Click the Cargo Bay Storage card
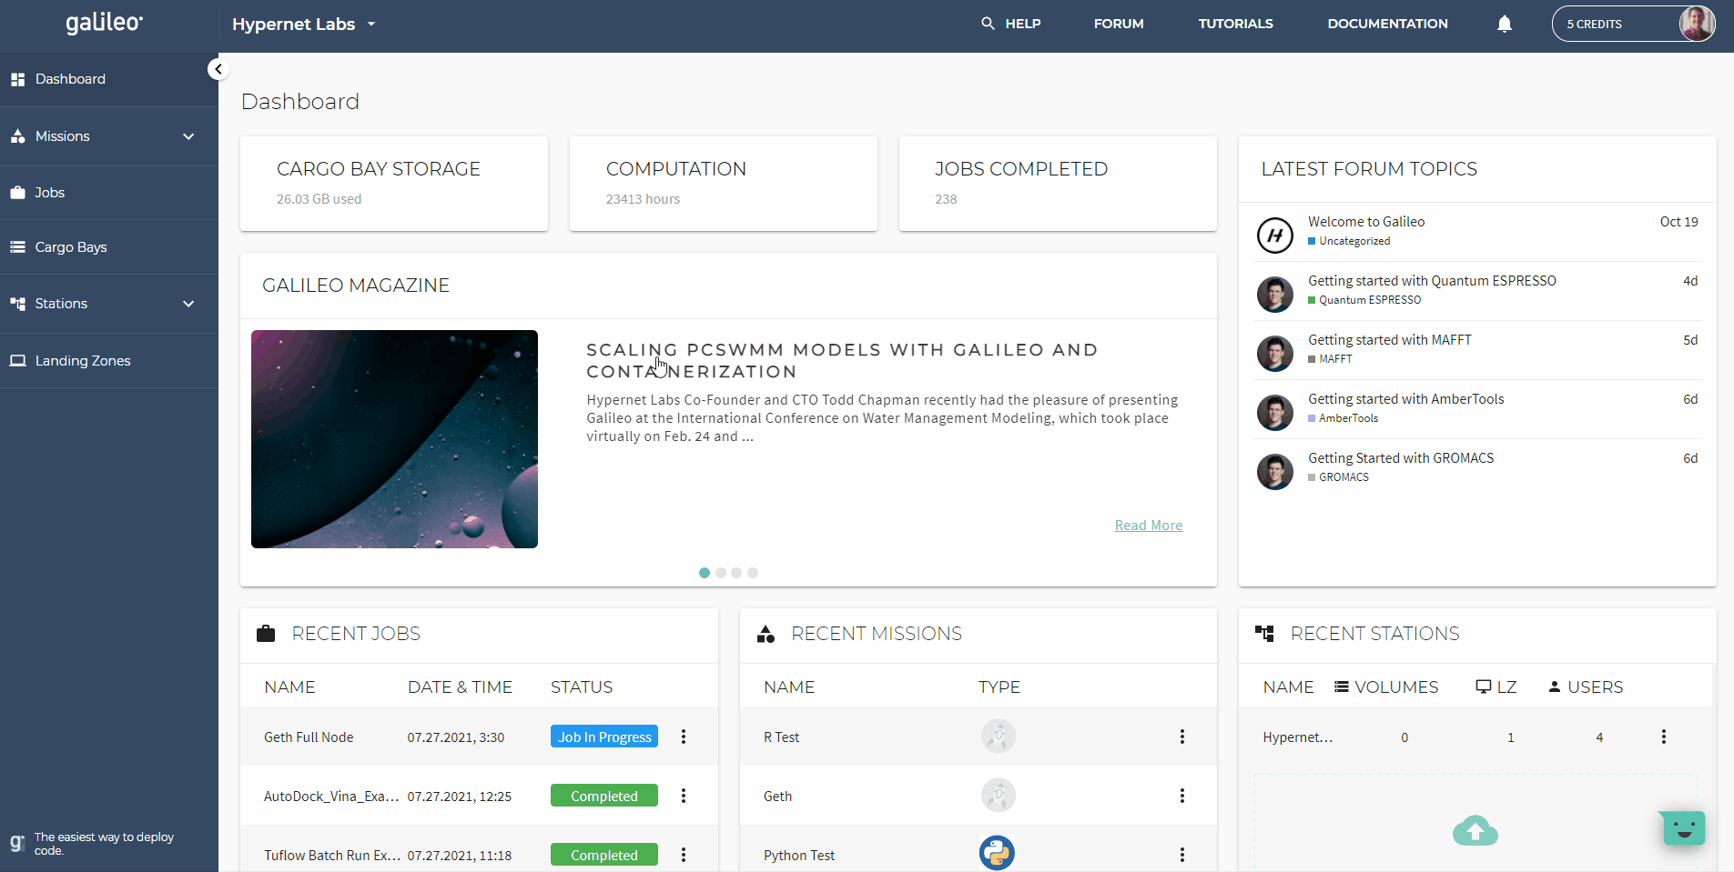This screenshot has height=872, width=1734. tap(394, 184)
